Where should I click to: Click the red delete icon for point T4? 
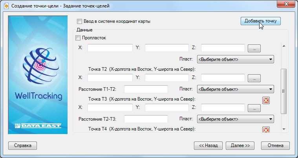pyautogui.click(x=266, y=130)
